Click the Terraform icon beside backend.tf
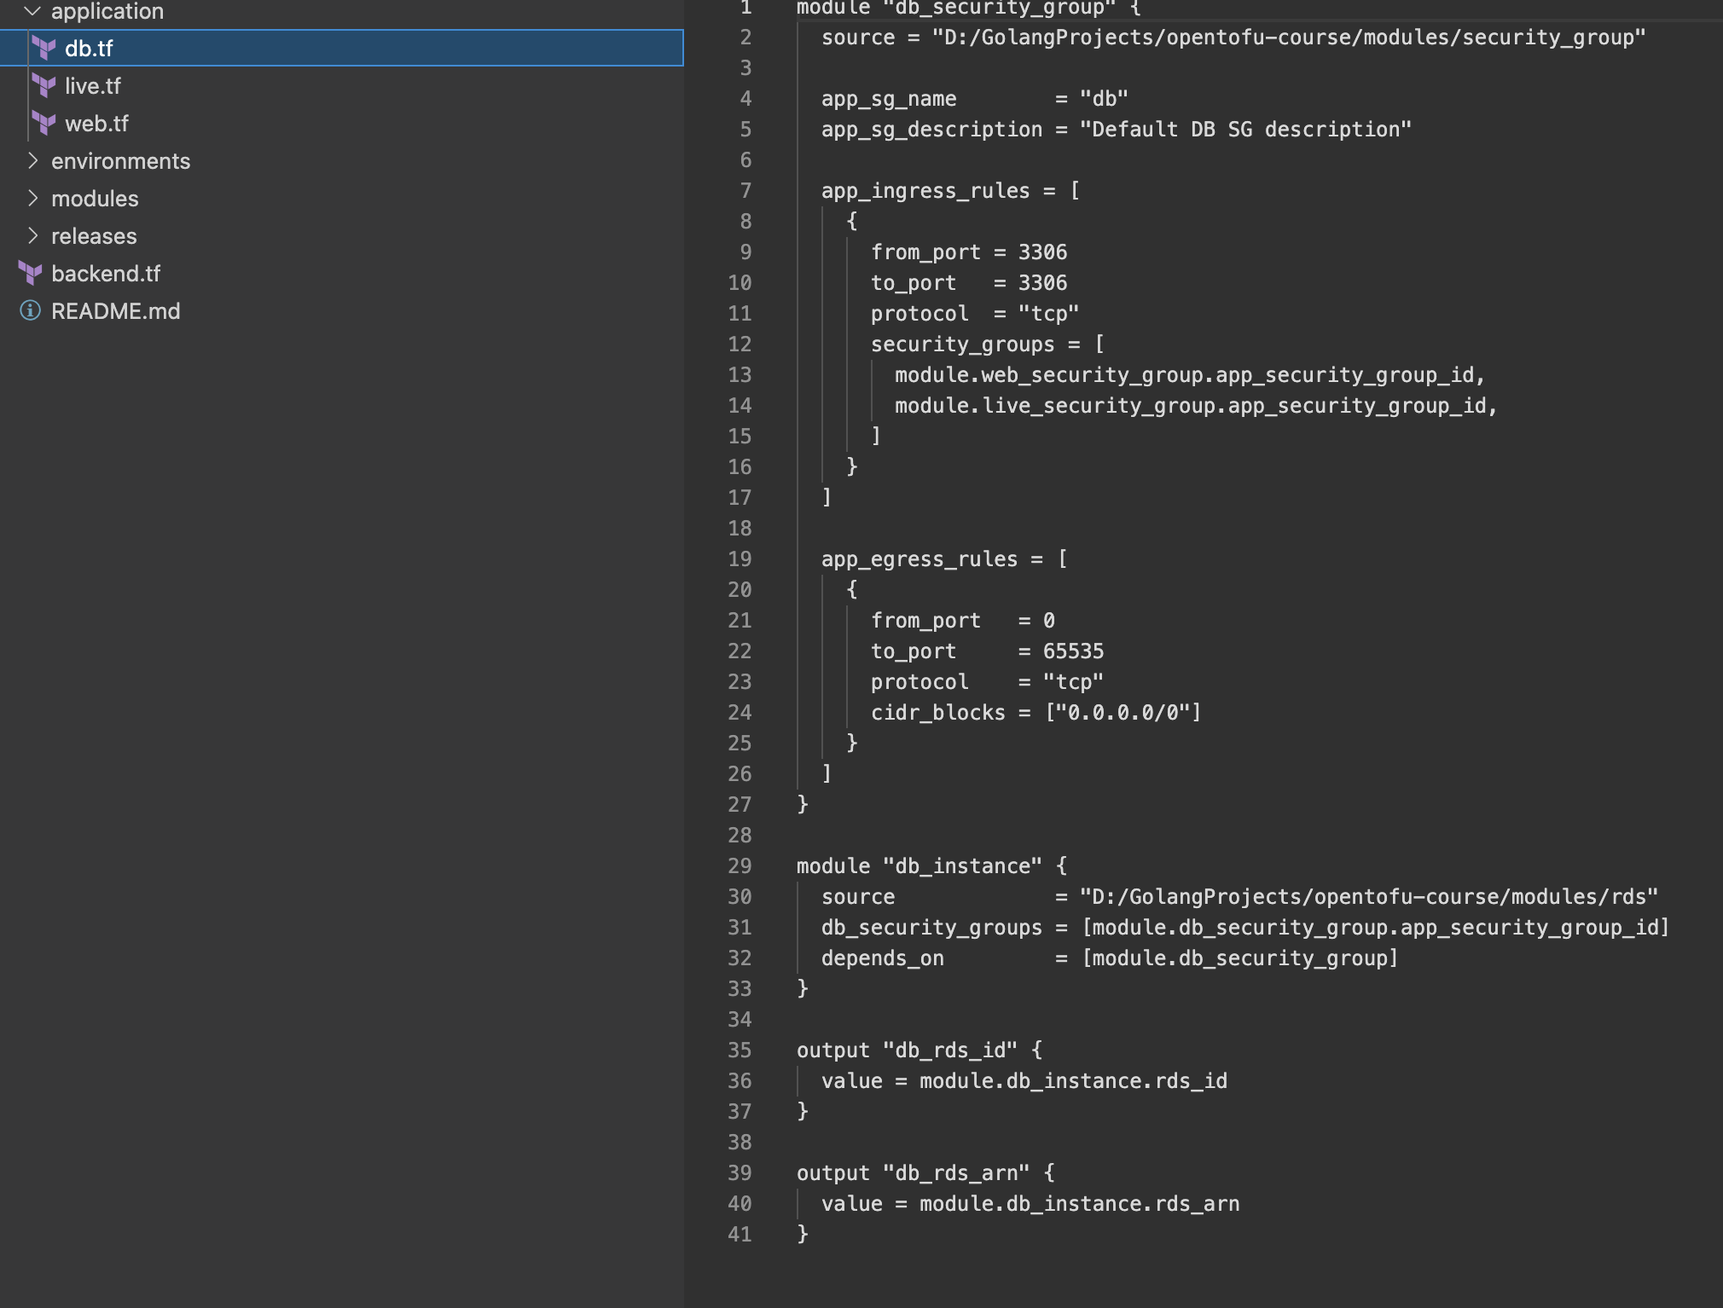The width and height of the screenshot is (1723, 1308). click(x=30, y=274)
